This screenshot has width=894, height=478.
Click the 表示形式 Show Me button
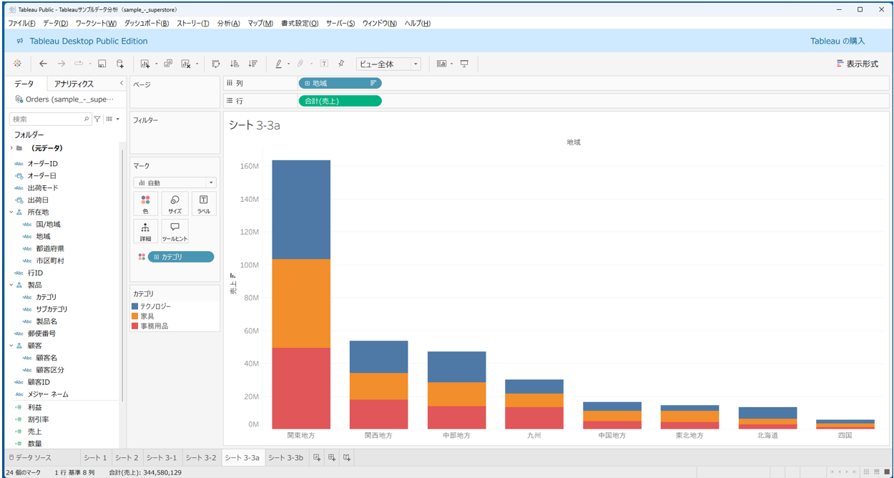coord(857,64)
